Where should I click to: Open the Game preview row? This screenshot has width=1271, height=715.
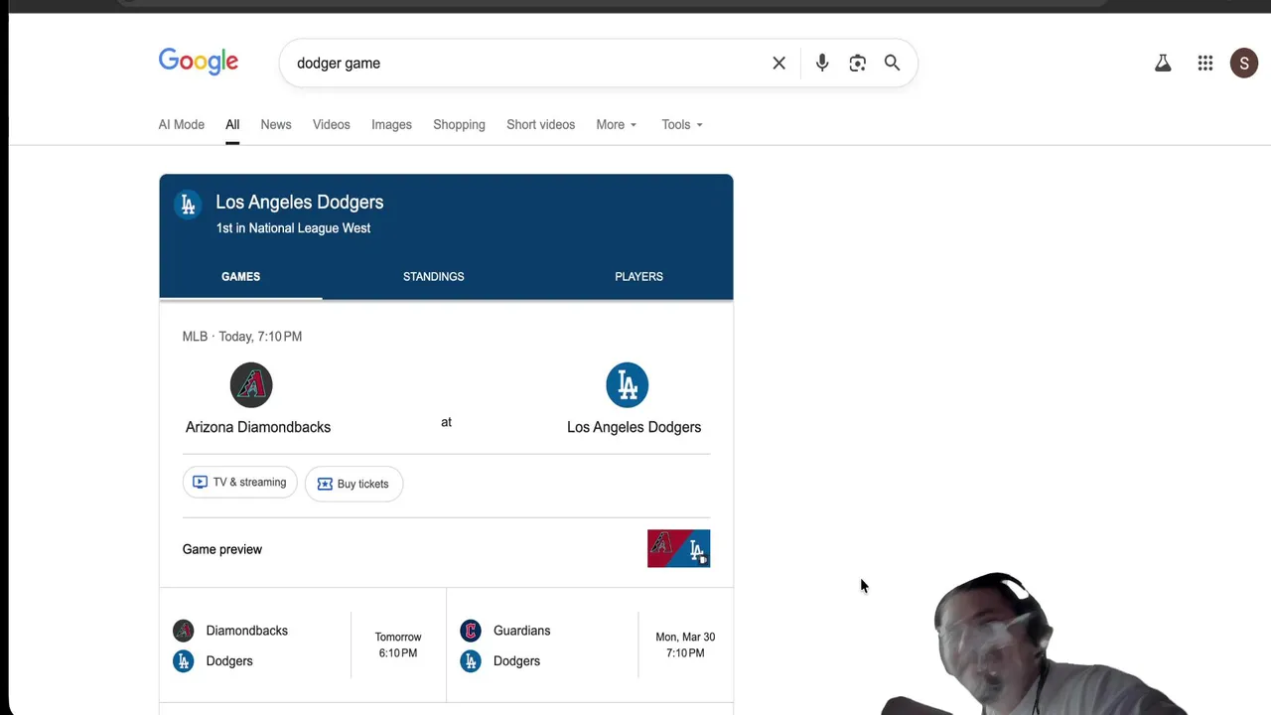click(446, 549)
